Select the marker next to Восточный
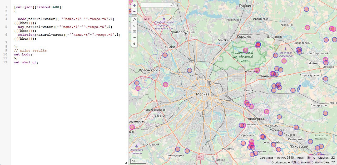 pos(257,70)
